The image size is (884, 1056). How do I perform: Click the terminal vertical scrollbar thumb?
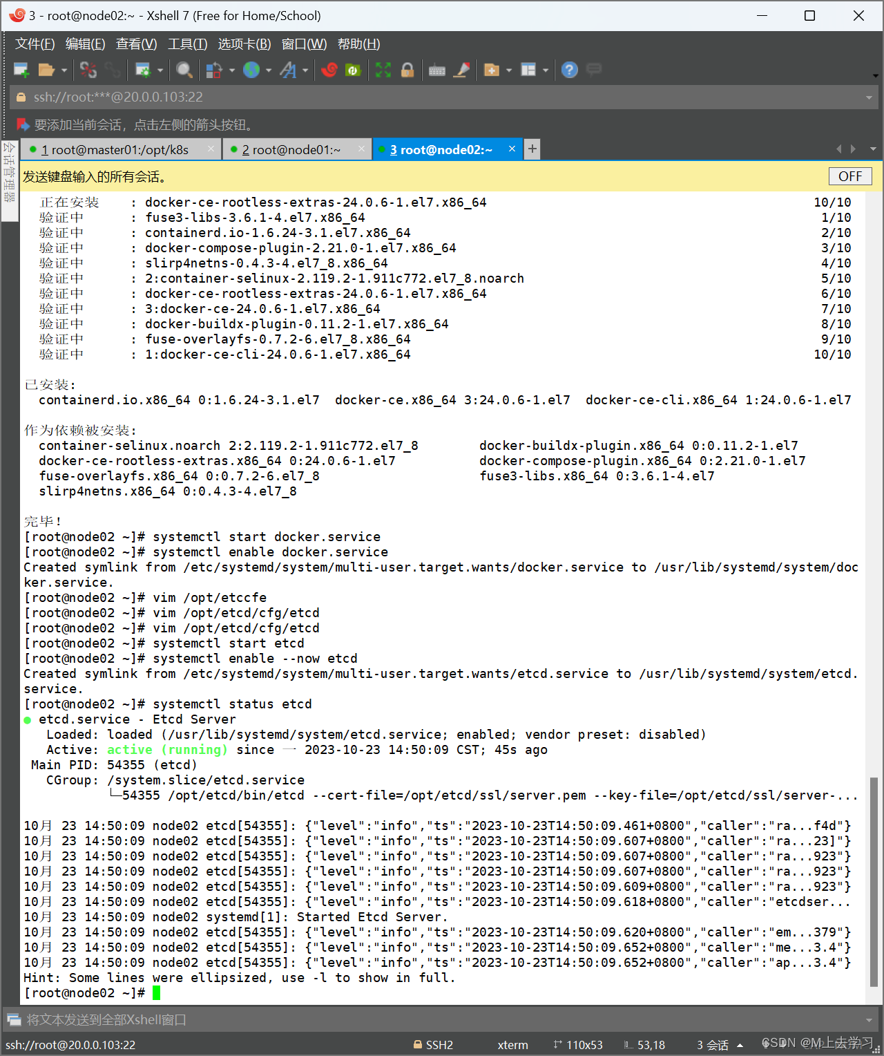point(874,882)
